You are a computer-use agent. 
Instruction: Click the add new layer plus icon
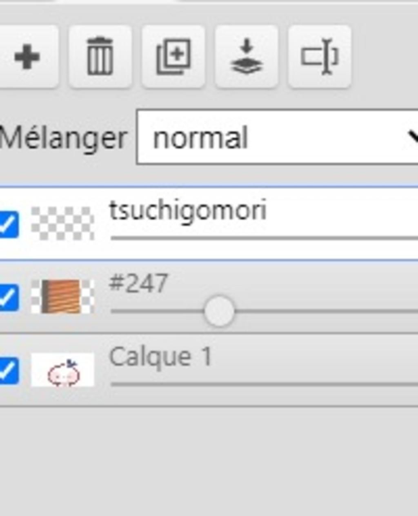27,57
